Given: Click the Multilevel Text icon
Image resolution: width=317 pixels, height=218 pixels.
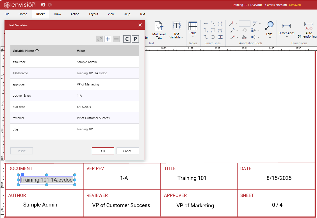Looking at the screenshot, I should click(x=159, y=26).
